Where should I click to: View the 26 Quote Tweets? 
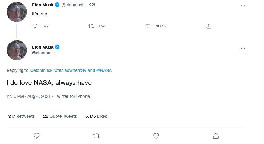click(x=60, y=116)
